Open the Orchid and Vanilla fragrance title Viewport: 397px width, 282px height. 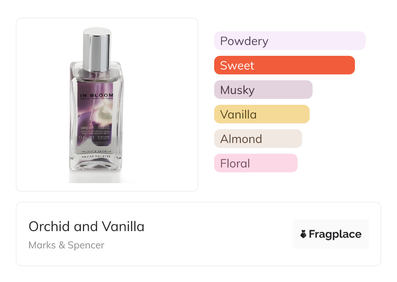coord(86,226)
